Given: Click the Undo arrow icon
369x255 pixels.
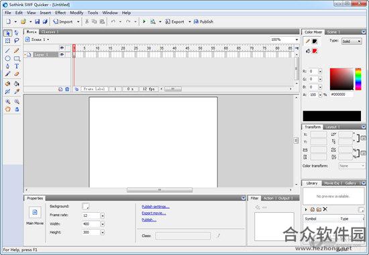Looking at the screenshot, I should (x=113, y=21).
